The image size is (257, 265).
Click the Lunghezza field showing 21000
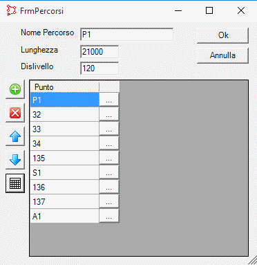point(99,52)
